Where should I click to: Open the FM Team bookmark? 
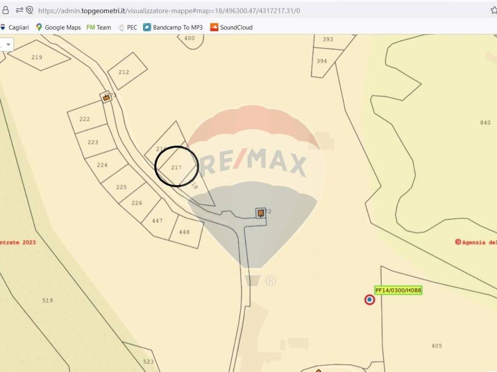[99, 28]
